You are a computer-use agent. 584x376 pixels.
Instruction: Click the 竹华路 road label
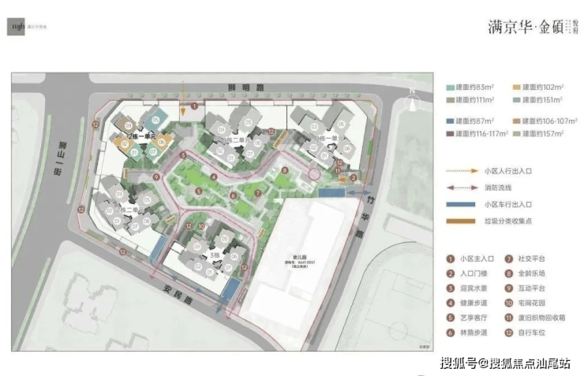pyautogui.click(x=365, y=218)
